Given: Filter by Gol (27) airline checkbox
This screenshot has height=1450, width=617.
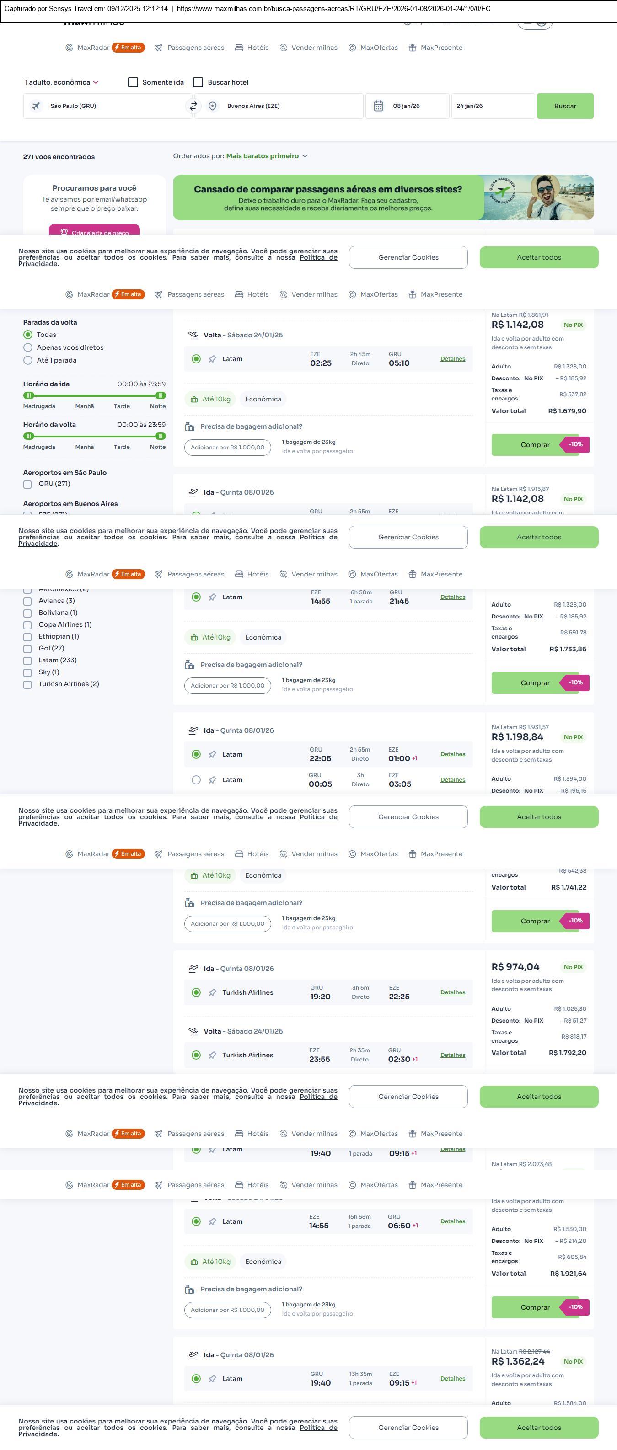Looking at the screenshot, I should tap(27, 649).
